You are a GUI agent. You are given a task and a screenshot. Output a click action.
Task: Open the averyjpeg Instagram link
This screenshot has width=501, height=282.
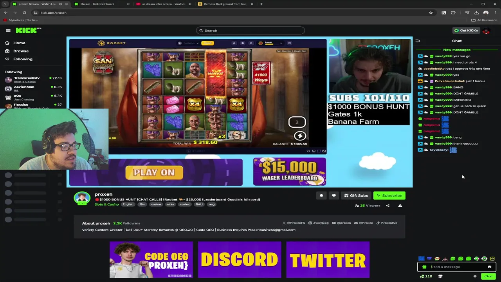(318, 223)
